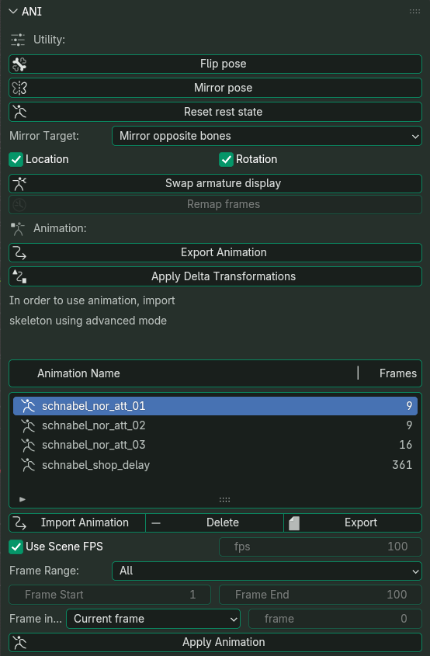Viewport: 430px width, 656px height.
Task: Click the Flip pose bone icon
Action: [x=19, y=64]
